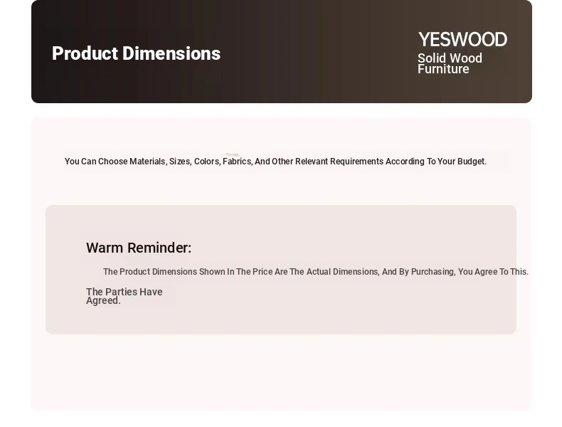Viewport: 562px width, 427px height.
Task: Click the word Sizes in the sentence
Action: tap(180, 162)
